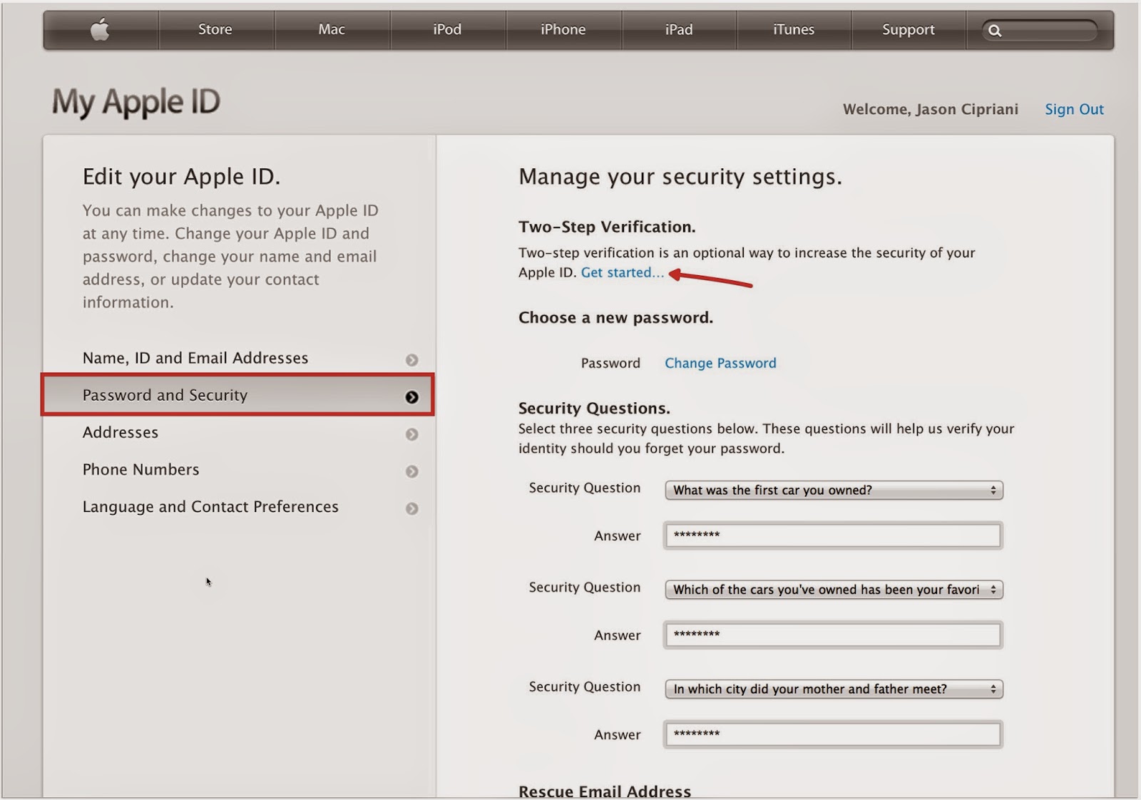Select Language and Contact Preferences in sidebar
1141x800 pixels.
pyautogui.click(x=210, y=507)
